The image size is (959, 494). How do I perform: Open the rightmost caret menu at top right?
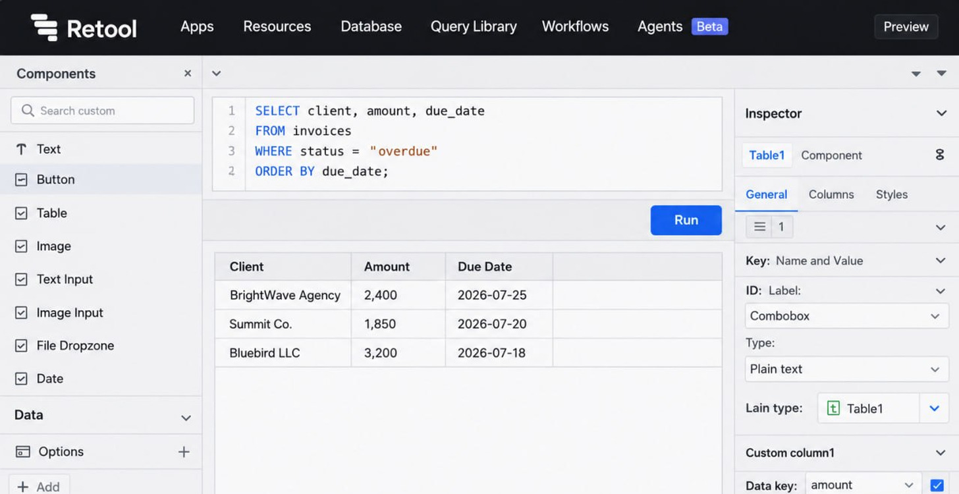941,74
